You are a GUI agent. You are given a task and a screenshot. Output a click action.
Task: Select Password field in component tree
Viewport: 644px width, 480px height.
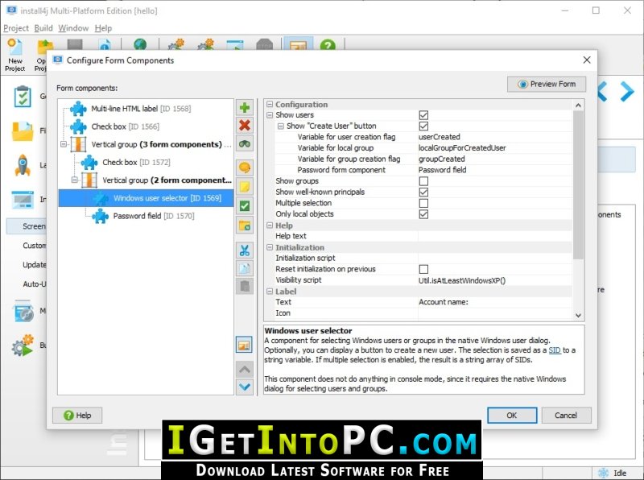[x=137, y=216]
